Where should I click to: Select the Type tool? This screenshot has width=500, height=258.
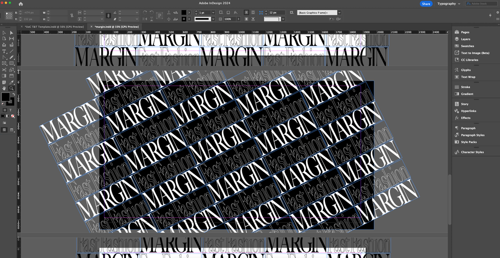[4, 51]
